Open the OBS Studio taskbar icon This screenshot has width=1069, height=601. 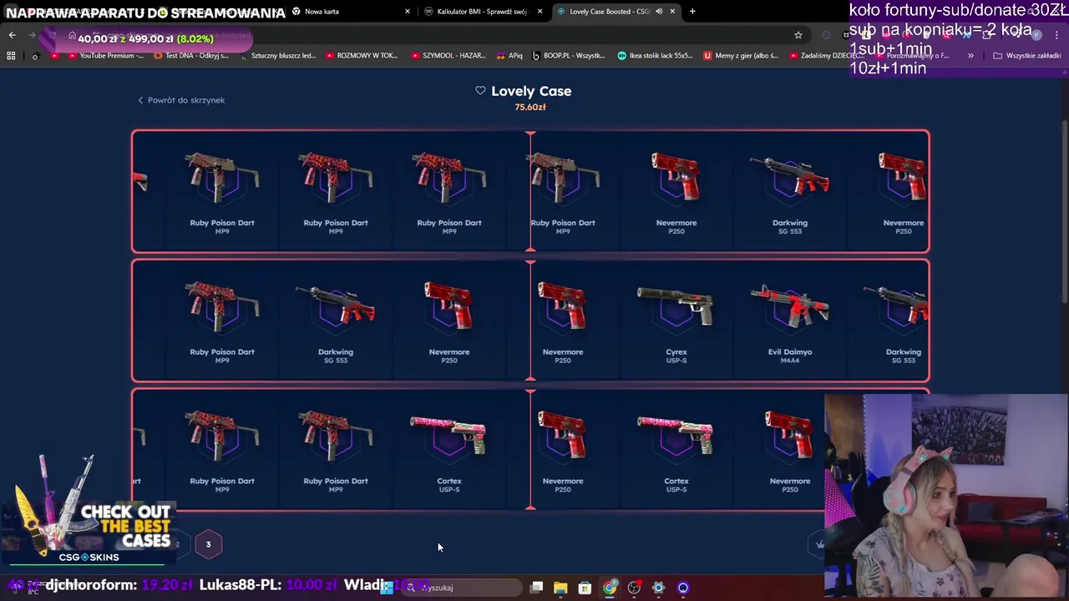click(634, 588)
